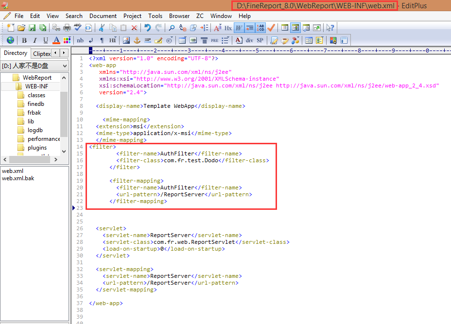Cut selection with the scissors icon
This screenshot has height=324, width=451.
pos(102,28)
